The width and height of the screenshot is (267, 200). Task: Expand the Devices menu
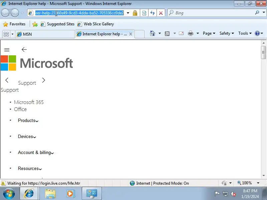[x=27, y=136]
